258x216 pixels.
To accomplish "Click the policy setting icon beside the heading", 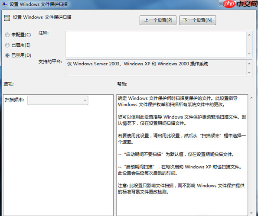I will (7, 18).
